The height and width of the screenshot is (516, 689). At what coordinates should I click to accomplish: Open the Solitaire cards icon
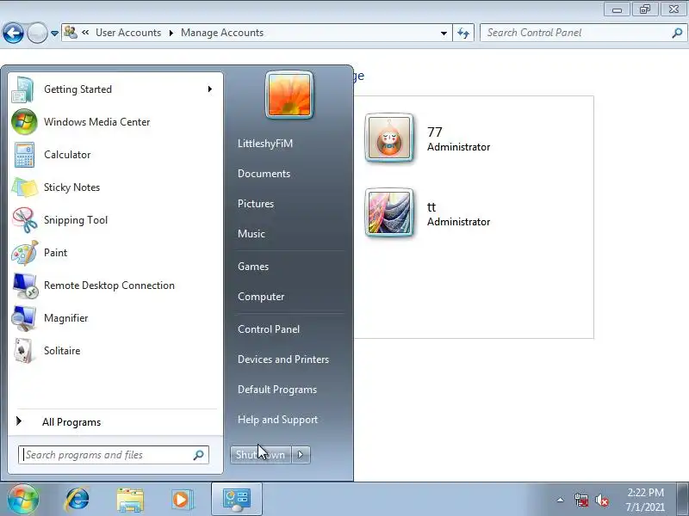(23, 351)
